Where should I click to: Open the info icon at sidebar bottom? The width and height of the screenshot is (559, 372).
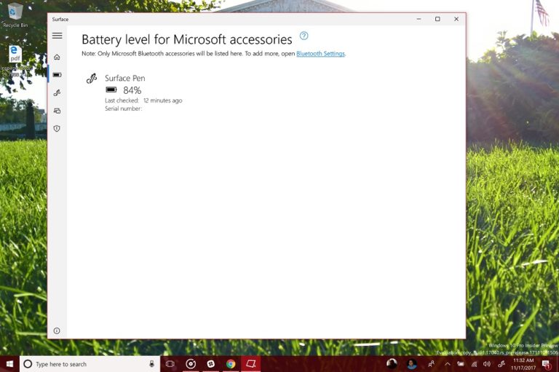57,331
